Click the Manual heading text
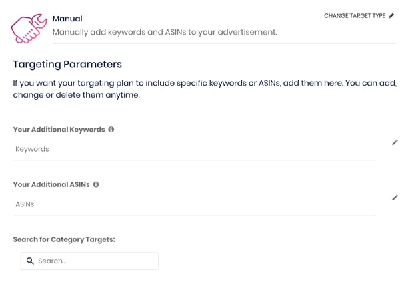Image resolution: width=416 pixels, height=286 pixels. tap(67, 19)
